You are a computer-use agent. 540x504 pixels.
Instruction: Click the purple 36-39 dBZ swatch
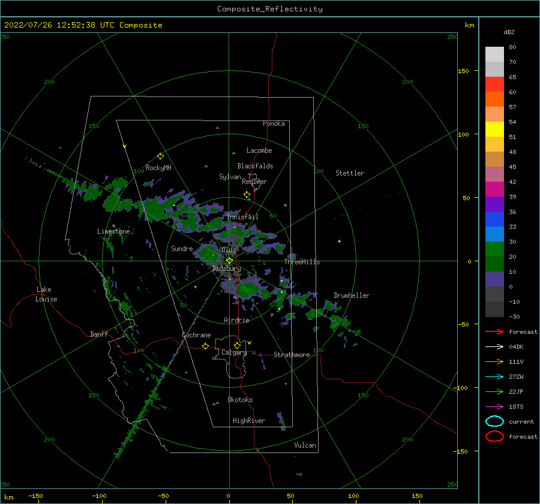pos(494,204)
